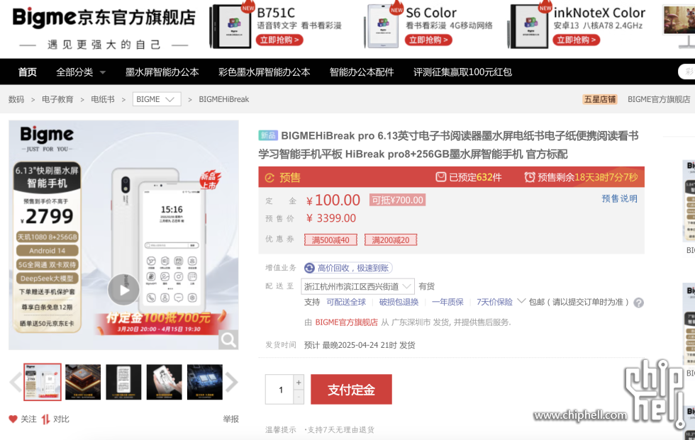Click the B751C product image in banner
Image resolution: width=695 pixels, height=440 pixels.
coord(230,26)
